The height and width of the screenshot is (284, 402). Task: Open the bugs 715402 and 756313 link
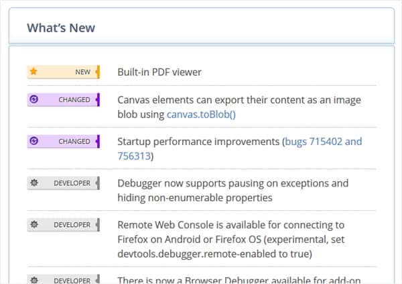(x=240, y=148)
